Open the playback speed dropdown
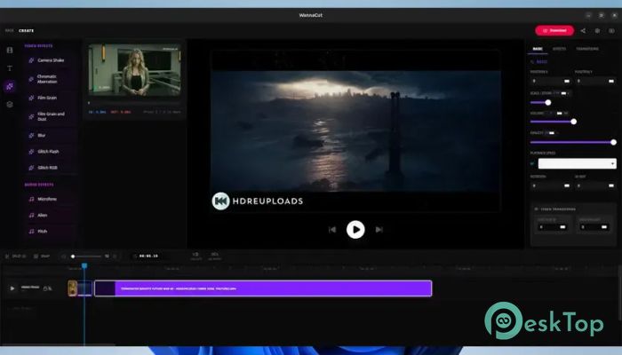The width and height of the screenshot is (622, 355). click(x=578, y=163)
